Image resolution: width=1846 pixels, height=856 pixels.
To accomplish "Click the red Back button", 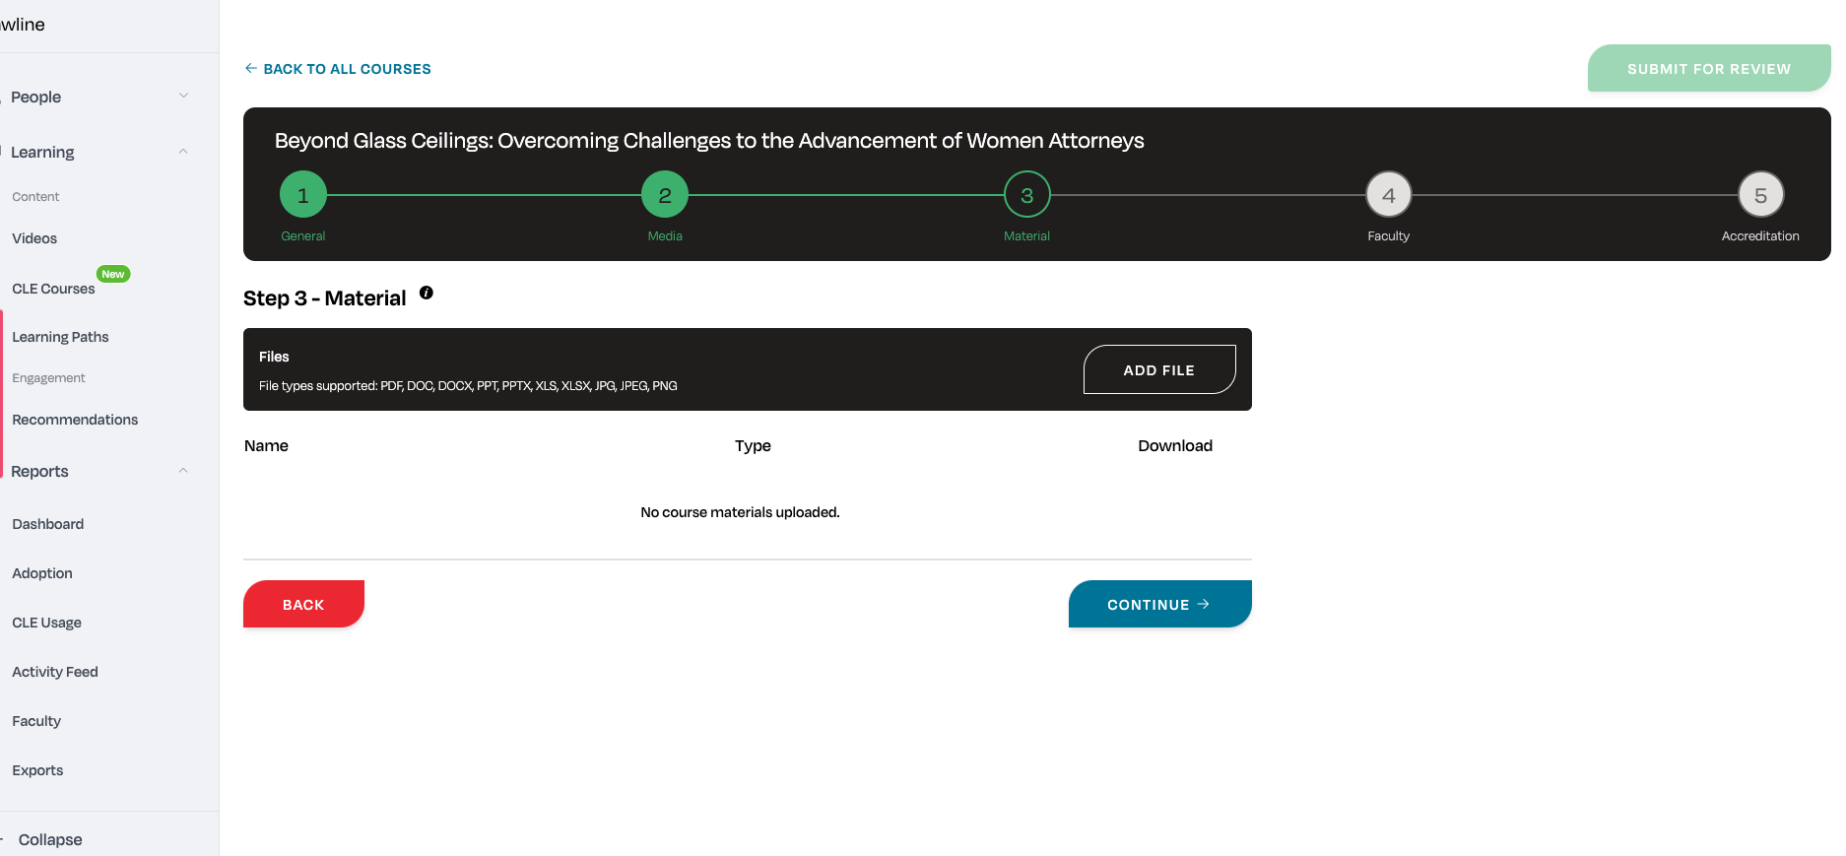I will (x=303, y=604).
